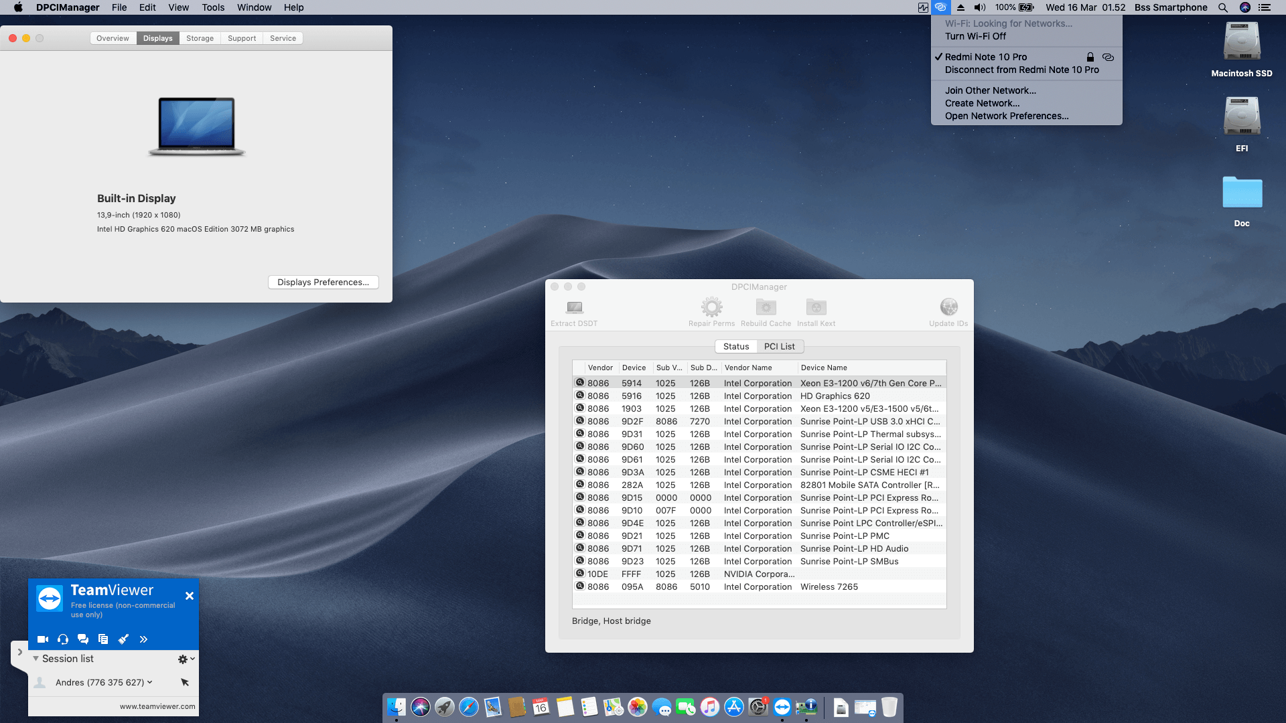The width and height of the screenshot is (1286, 723).
Task: Click the TeamViewer double-arrow more icon
Action: pyautogui.click(x=143, y=639)
